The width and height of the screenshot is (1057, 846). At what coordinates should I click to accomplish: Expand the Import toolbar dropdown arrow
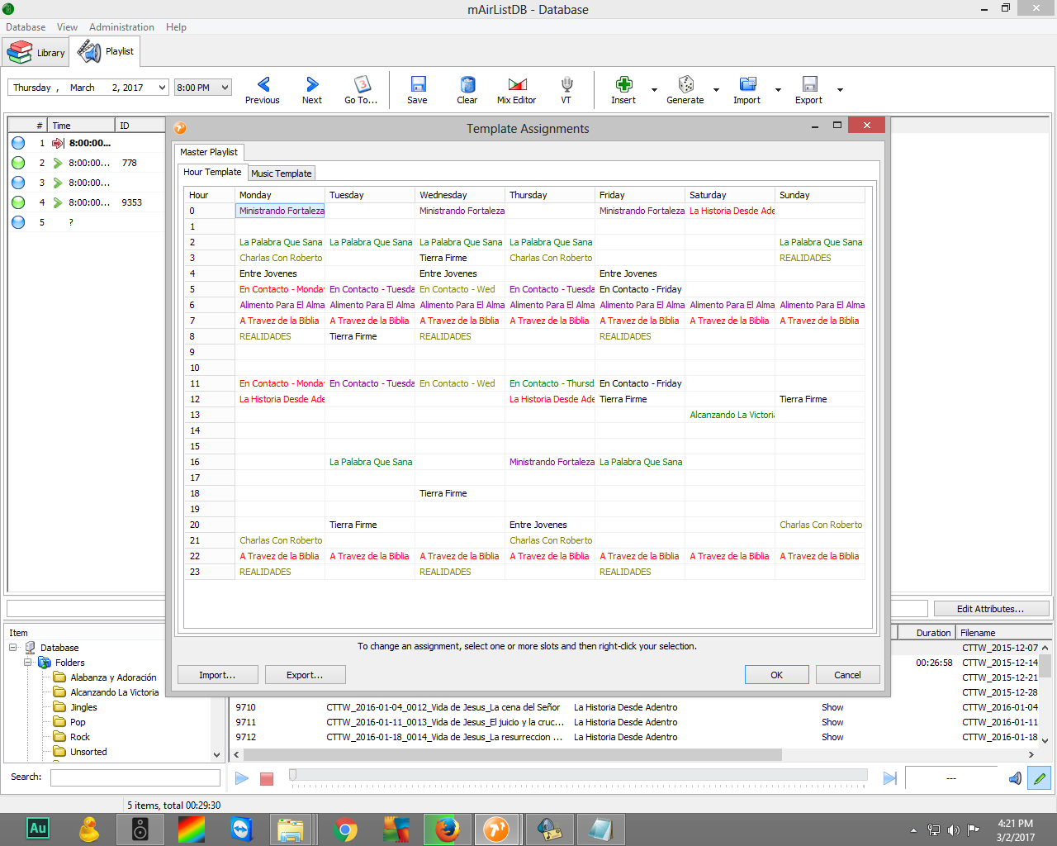(x=778, y=90)
